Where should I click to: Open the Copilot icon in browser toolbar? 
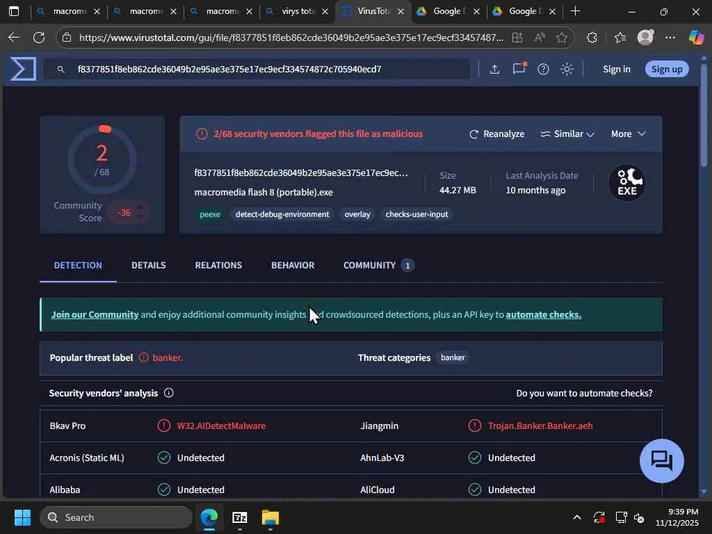point(696,38)
